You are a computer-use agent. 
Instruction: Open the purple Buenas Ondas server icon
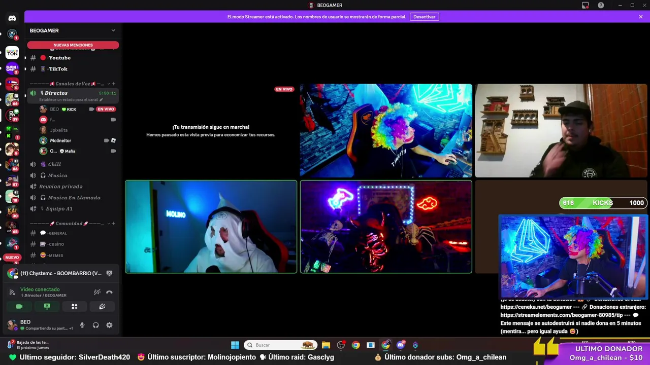pyautogui.click(x=12, y=68)
